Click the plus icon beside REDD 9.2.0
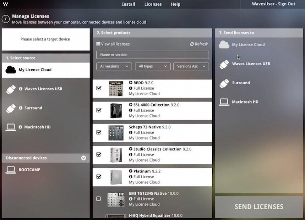This screenshot has height=220, width=305. (x=131, y=83)
